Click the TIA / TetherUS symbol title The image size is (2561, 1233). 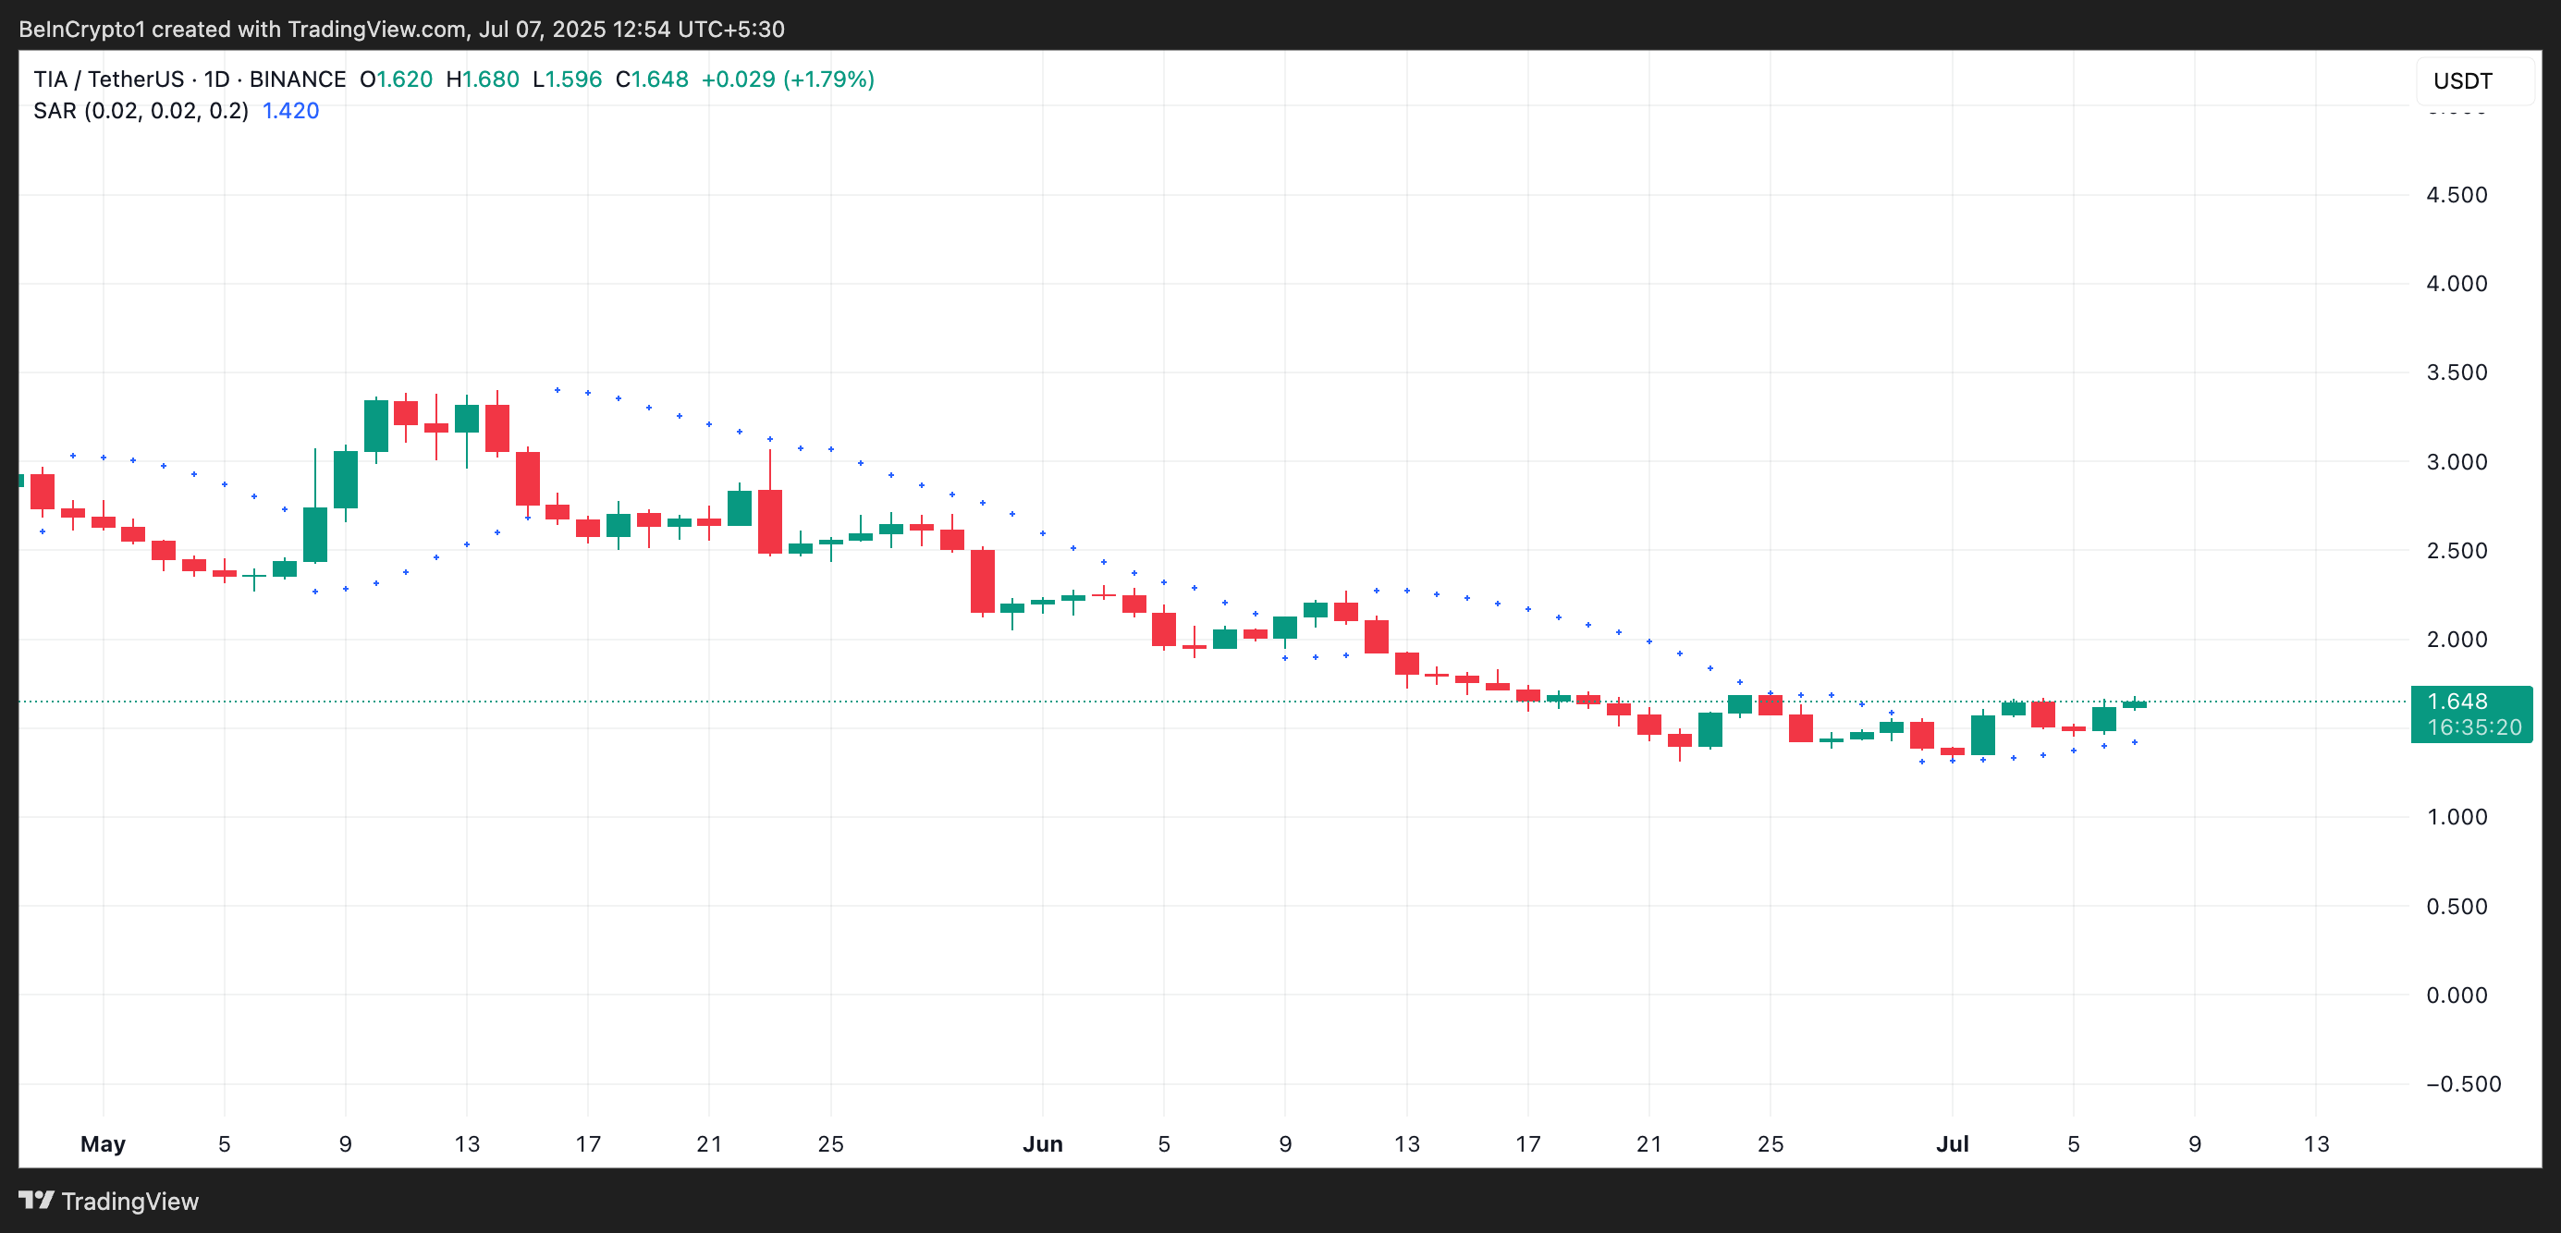click(108, 79)
